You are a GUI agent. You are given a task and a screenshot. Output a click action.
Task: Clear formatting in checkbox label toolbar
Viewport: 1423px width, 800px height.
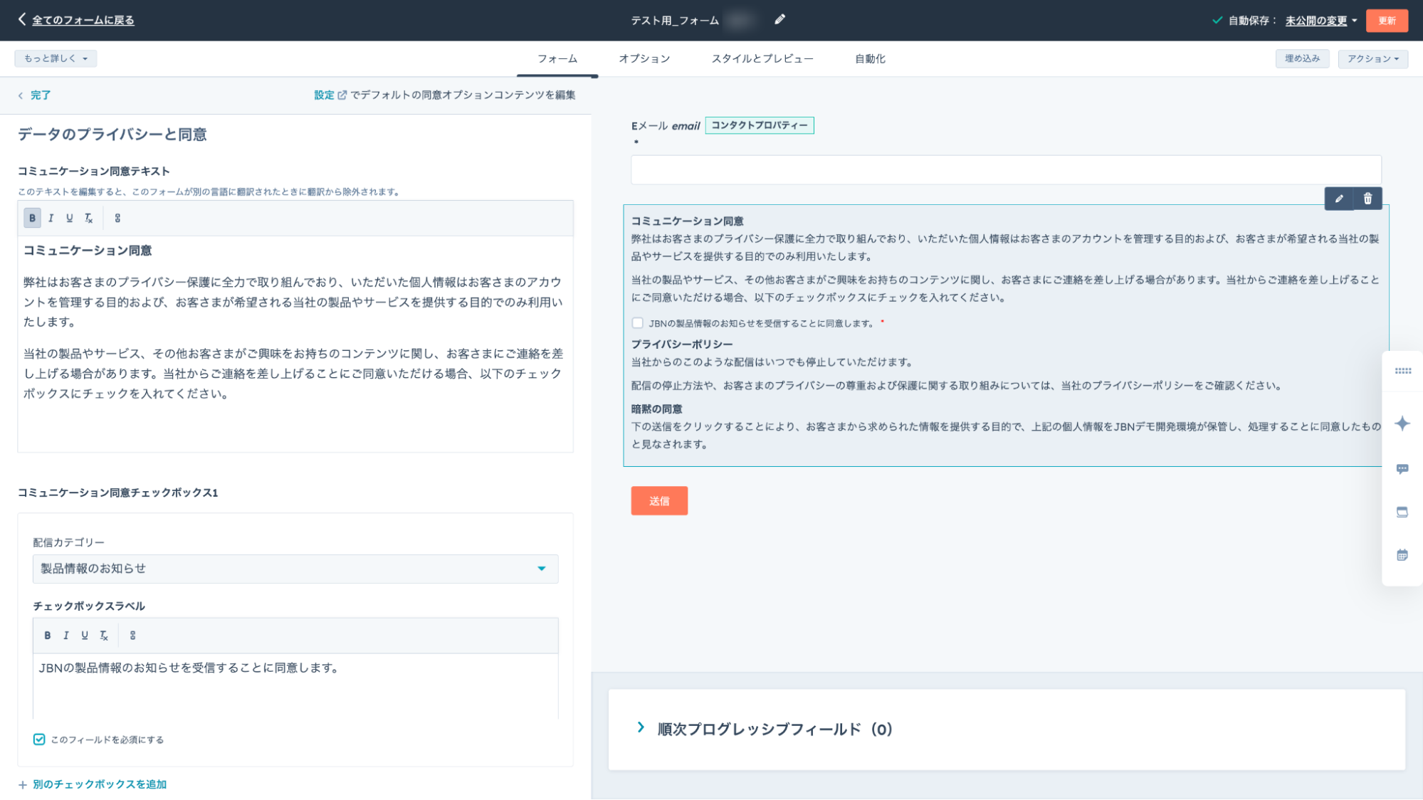coord(103,635)
